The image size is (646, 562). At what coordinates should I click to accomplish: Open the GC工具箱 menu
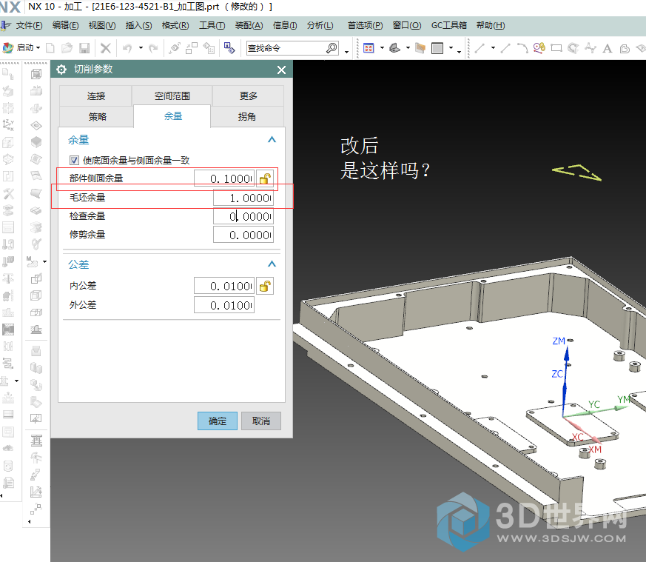(448, 26)
